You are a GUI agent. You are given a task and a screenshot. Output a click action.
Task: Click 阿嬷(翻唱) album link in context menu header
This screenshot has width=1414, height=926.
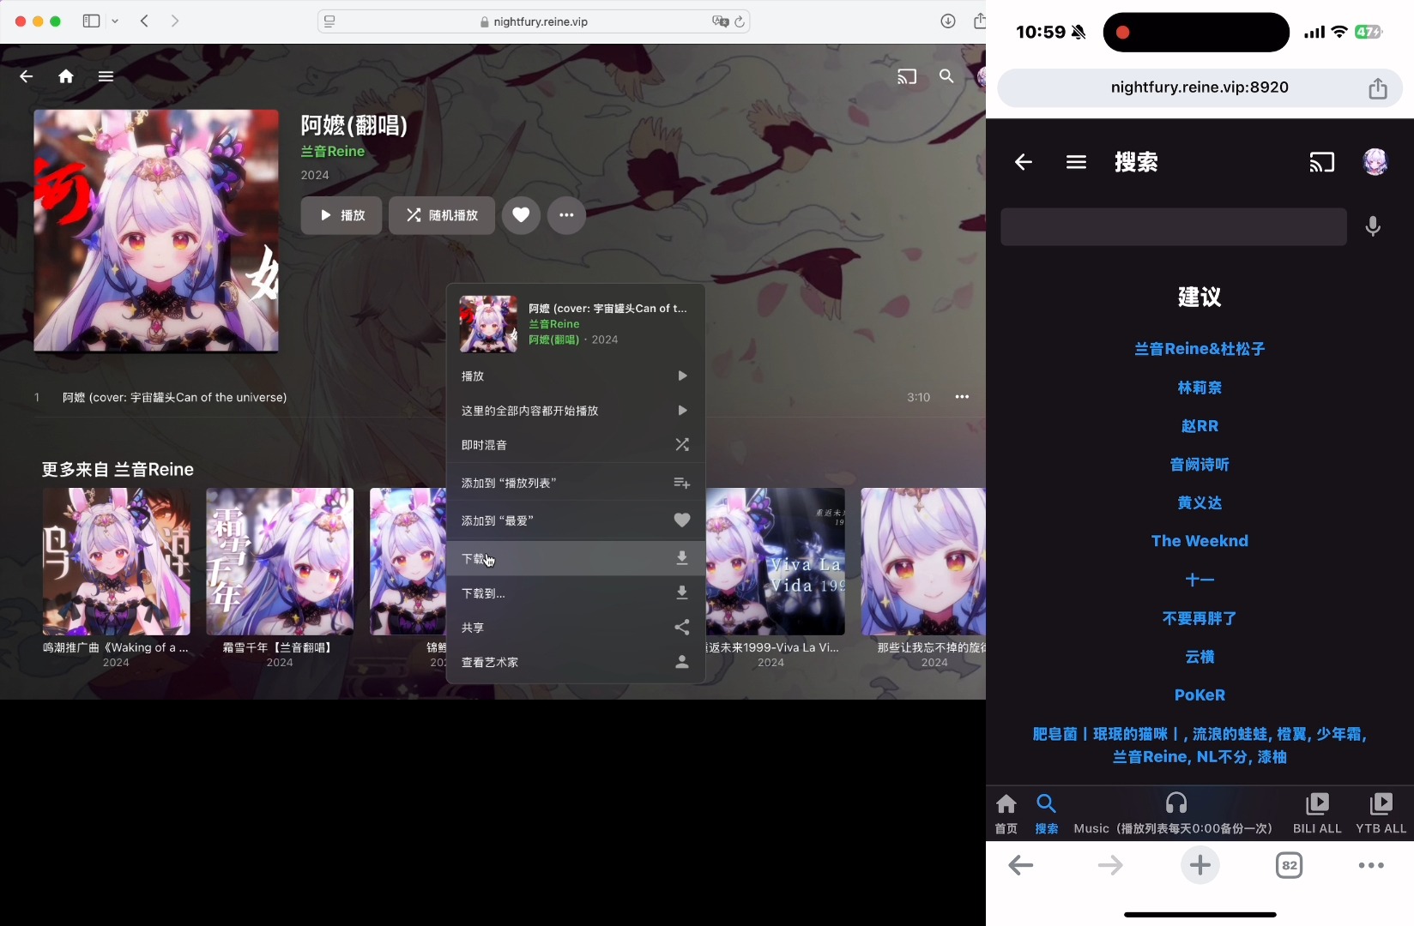(x=553, y=340)
